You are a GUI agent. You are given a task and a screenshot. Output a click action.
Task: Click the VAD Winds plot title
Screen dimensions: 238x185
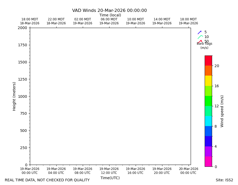tap(109, 11)
